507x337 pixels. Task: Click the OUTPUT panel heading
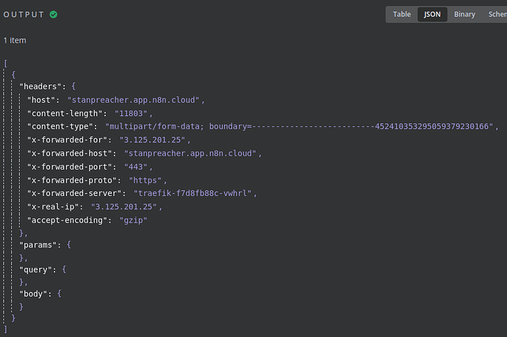(24, 14)
